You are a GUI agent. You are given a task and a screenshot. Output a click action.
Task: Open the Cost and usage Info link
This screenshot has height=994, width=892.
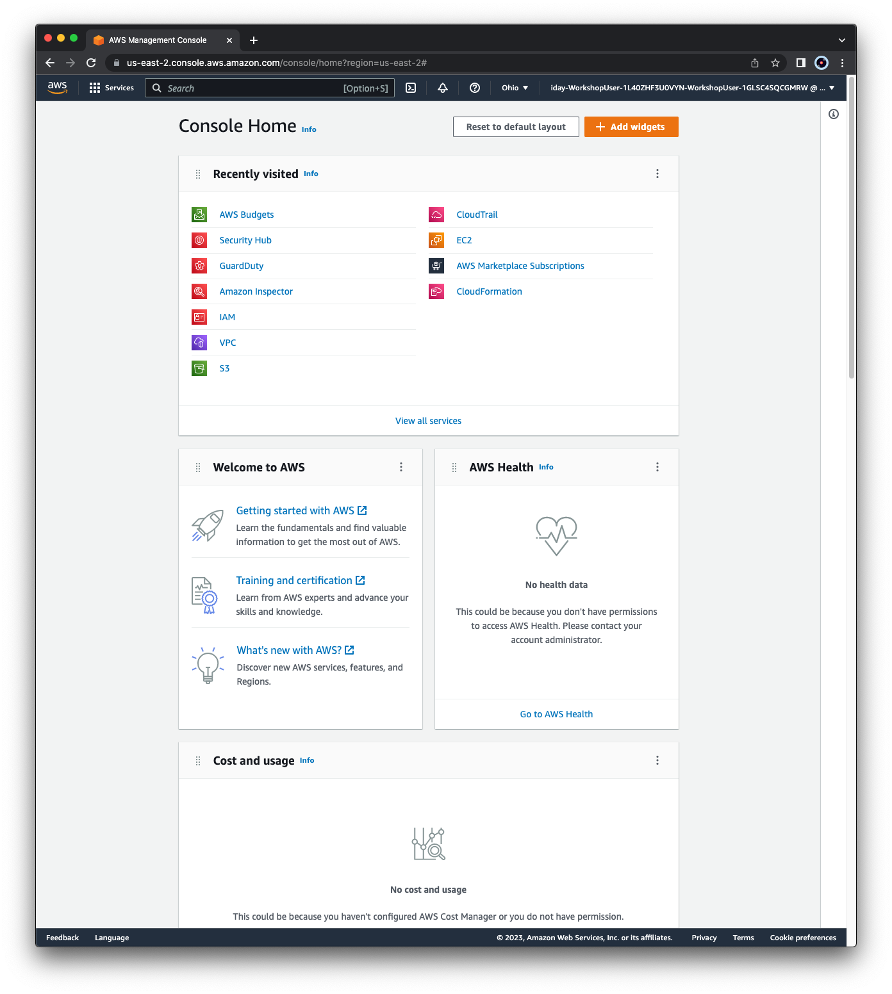307,760
